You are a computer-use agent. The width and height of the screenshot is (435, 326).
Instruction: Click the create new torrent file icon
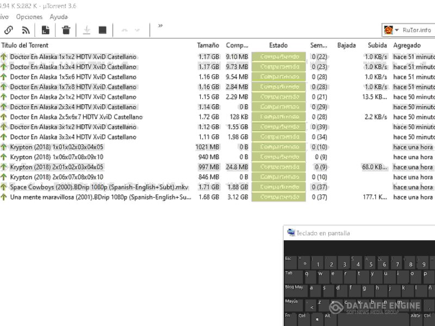pos(46,30)
